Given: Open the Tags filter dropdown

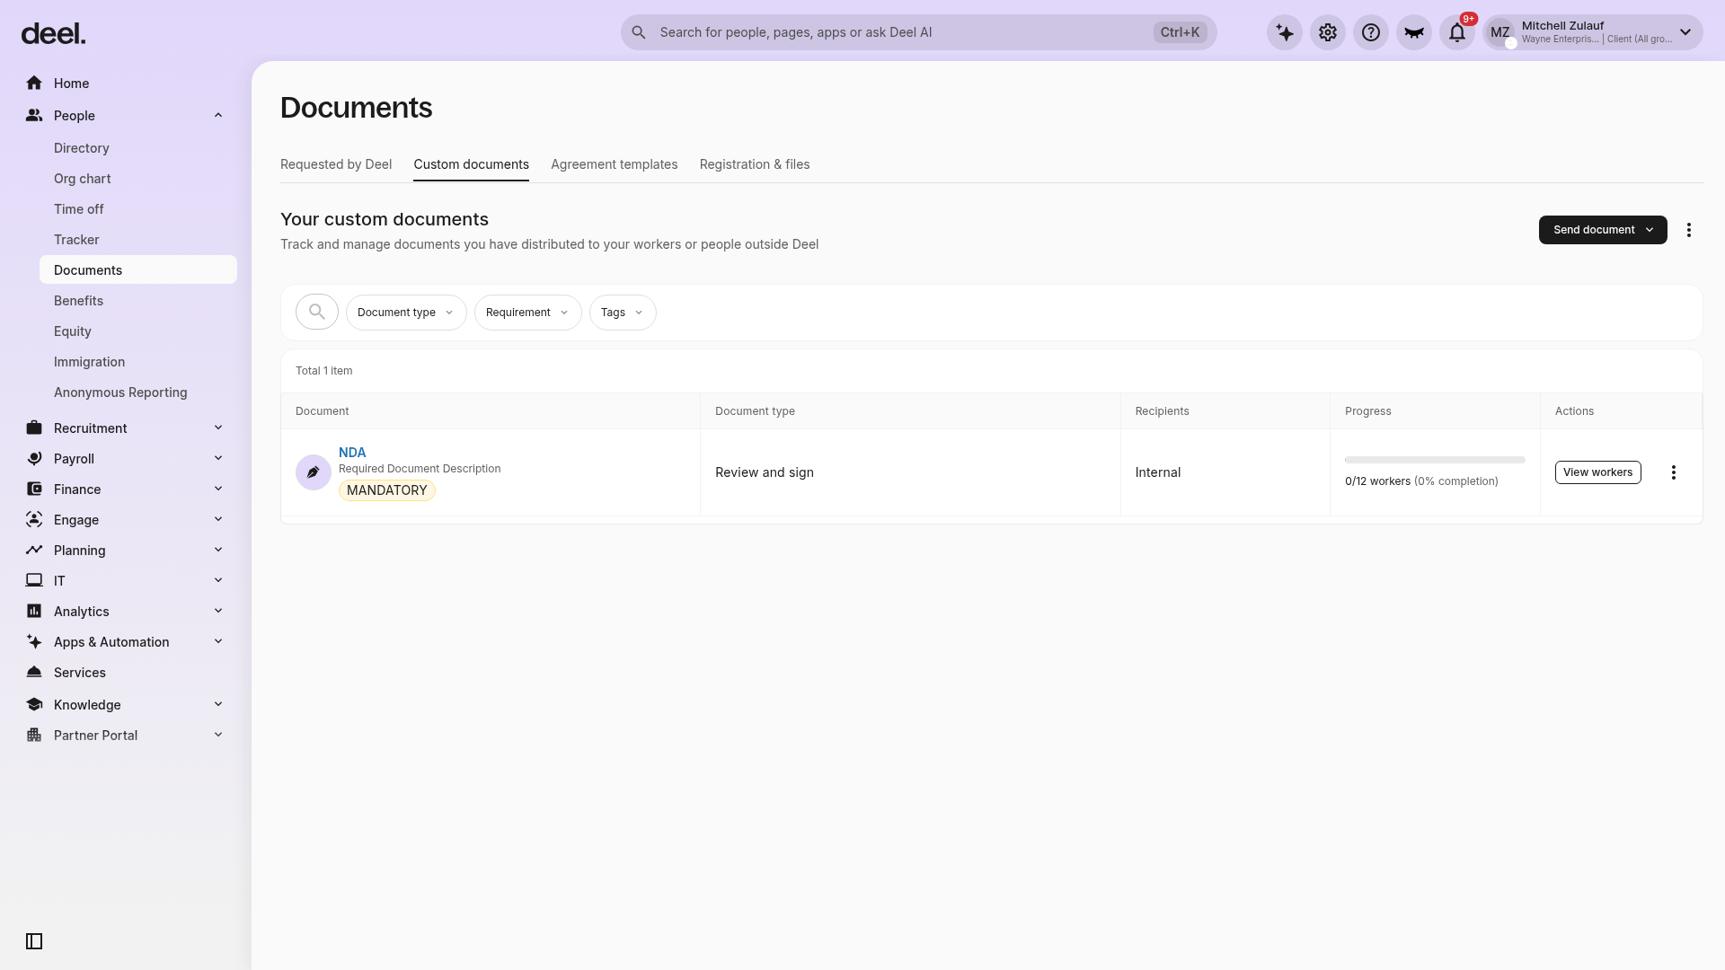Looking at the screenshot, I should pos(623,313).
